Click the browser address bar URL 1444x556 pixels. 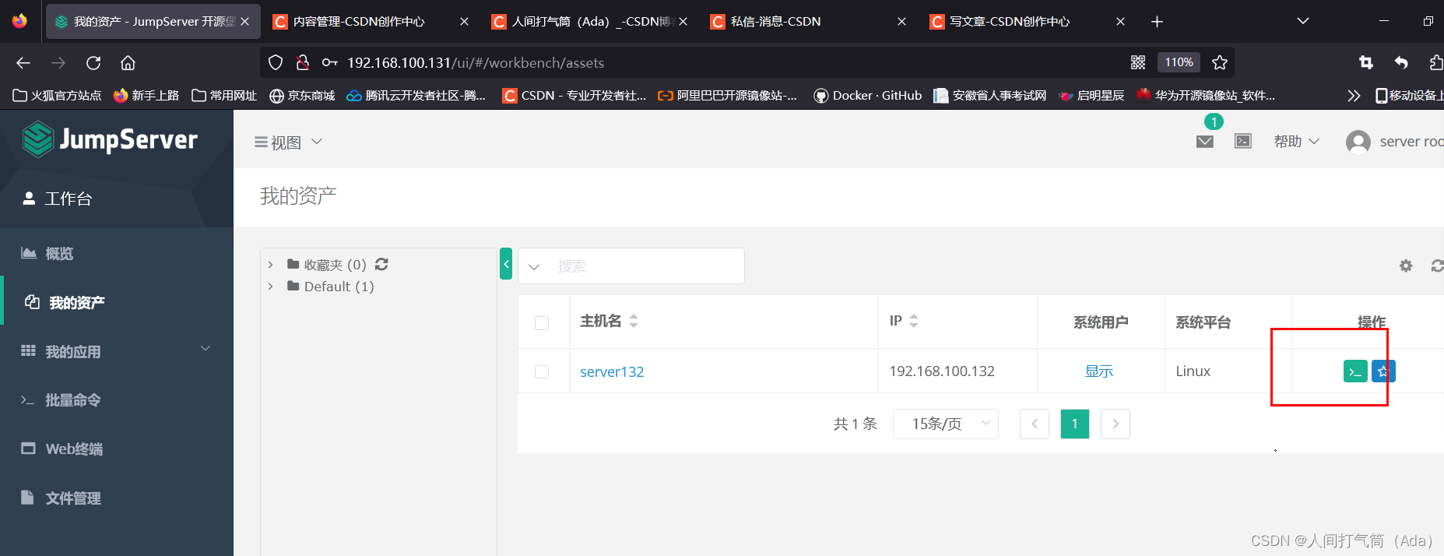[476, 63]
